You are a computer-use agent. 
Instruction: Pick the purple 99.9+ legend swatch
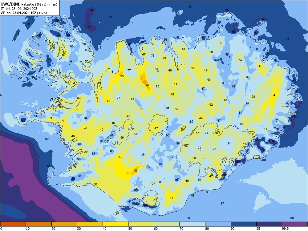tap(295, 224)
